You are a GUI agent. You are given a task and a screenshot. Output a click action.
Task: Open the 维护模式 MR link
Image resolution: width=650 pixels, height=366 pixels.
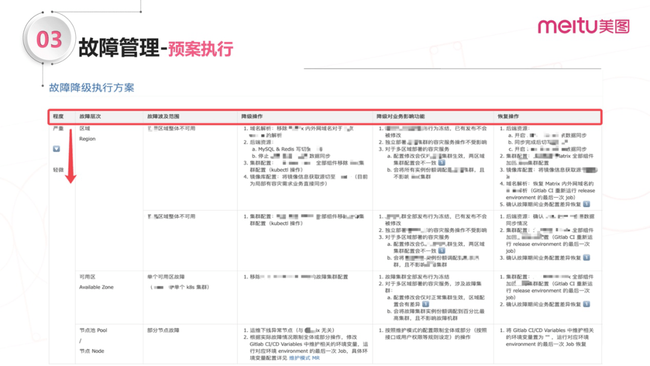click(305, 358)
